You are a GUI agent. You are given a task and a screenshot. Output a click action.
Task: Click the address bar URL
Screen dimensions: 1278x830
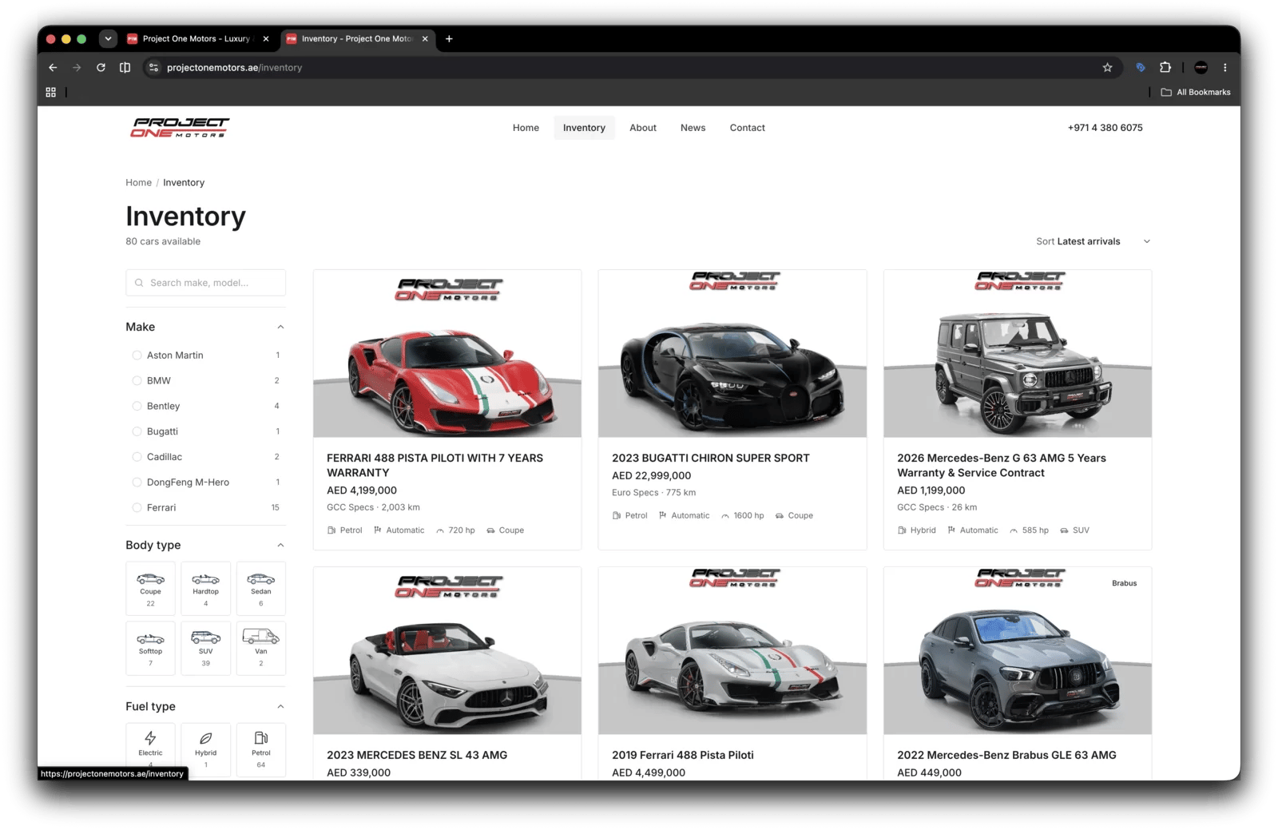(x=234, y=68)
